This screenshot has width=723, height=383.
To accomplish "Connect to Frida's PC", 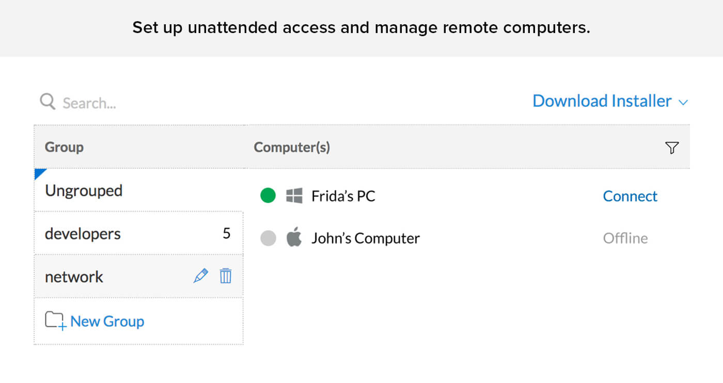I will [x=630, y=196].
